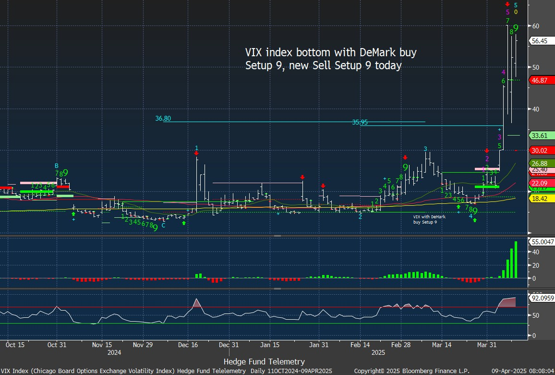The width and height of the screenshot is (555, 375).
Task: Select the cyan 3 above the March peak
Action: coord(425,149)
